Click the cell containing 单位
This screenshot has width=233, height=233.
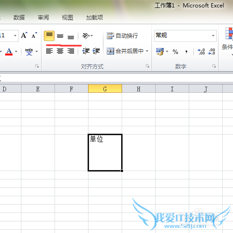point(105,152)
